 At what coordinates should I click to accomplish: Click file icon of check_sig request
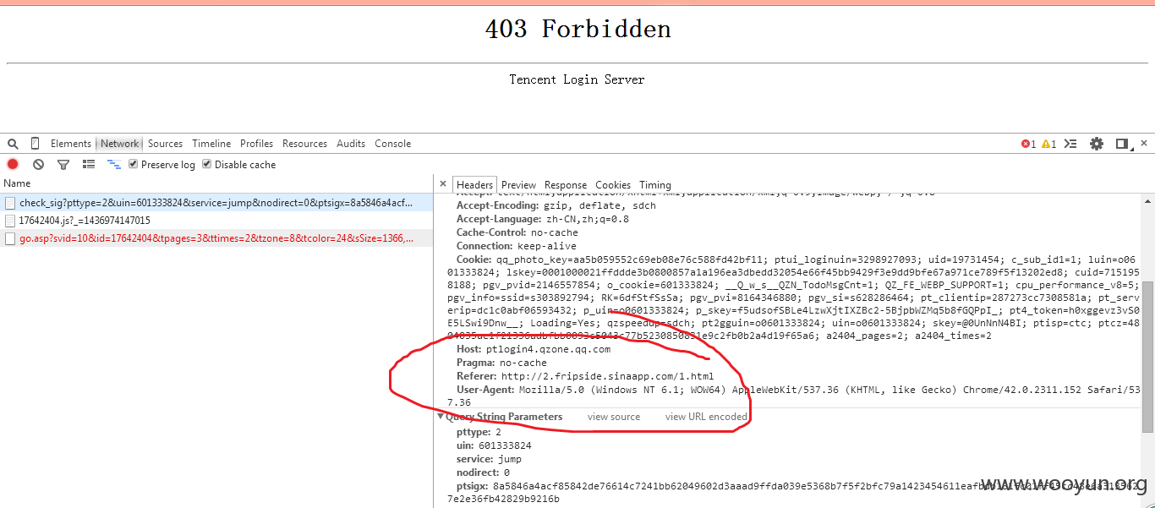click(10, 204)
